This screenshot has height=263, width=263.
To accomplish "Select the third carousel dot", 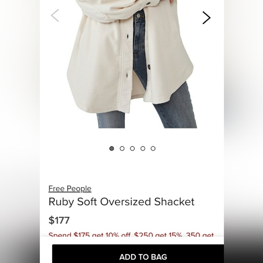I will [132, 148].
